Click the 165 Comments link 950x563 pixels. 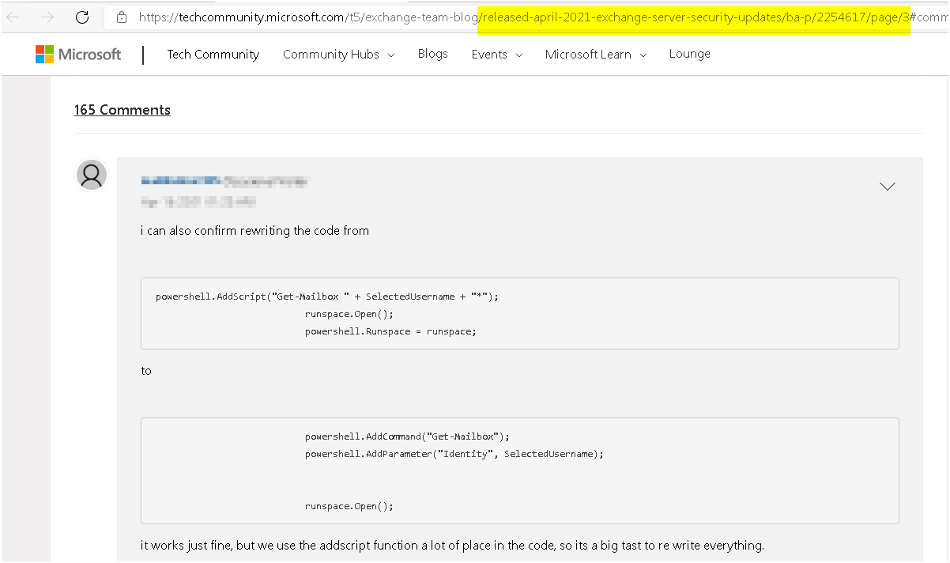point(123,110)
